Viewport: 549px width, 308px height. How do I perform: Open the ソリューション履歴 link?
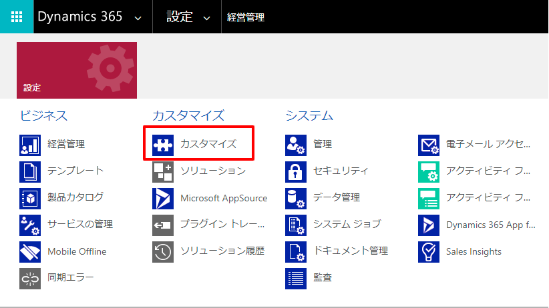click(222, 251)
